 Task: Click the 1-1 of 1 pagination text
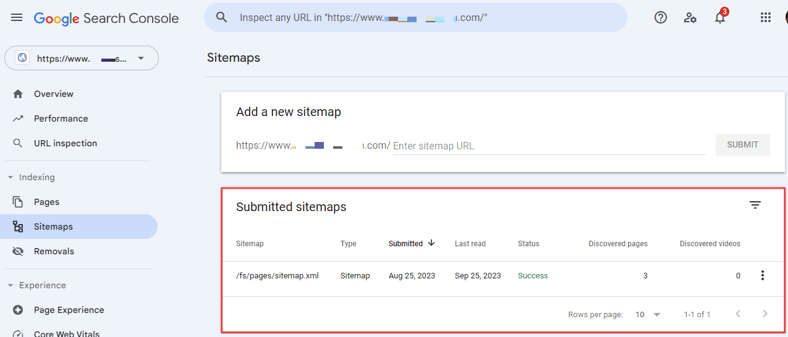tap(697, 315)
